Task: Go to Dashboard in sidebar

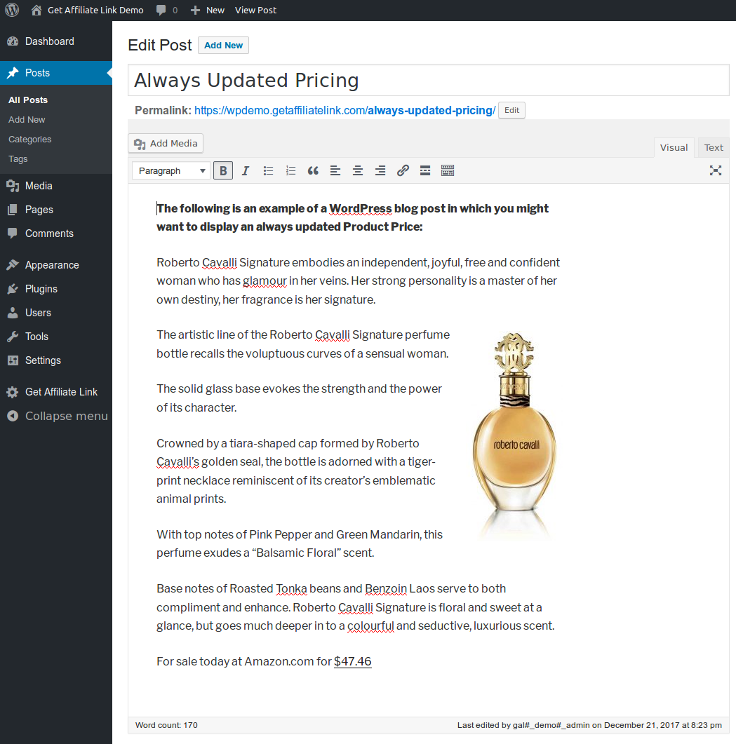Action: tap(56, 41)
